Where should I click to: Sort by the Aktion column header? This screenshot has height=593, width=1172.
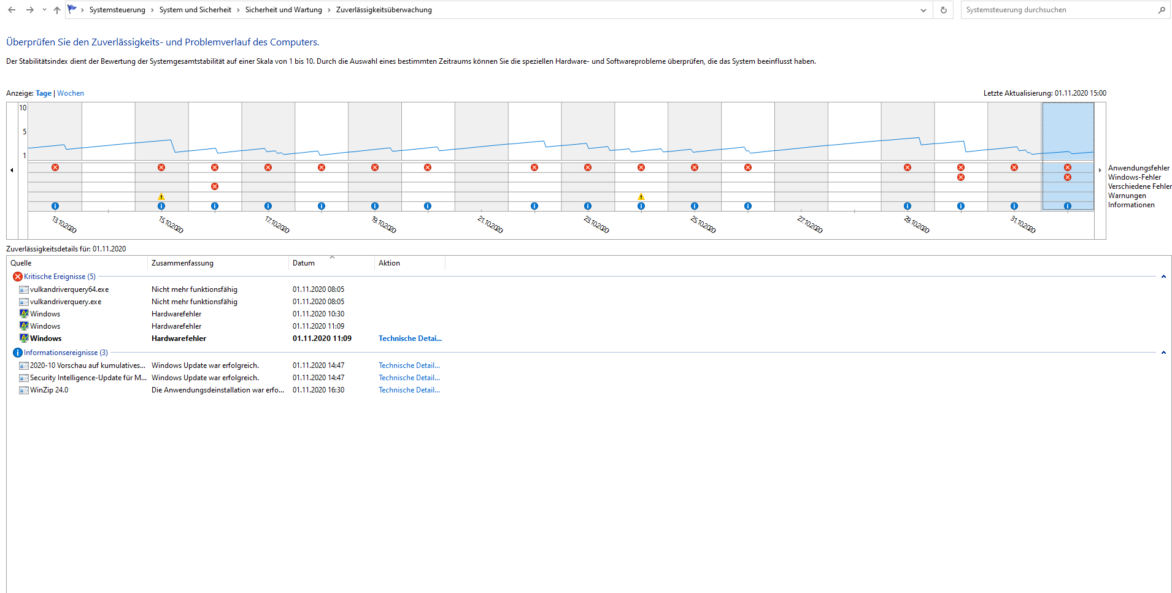click(x=409, y=263)
